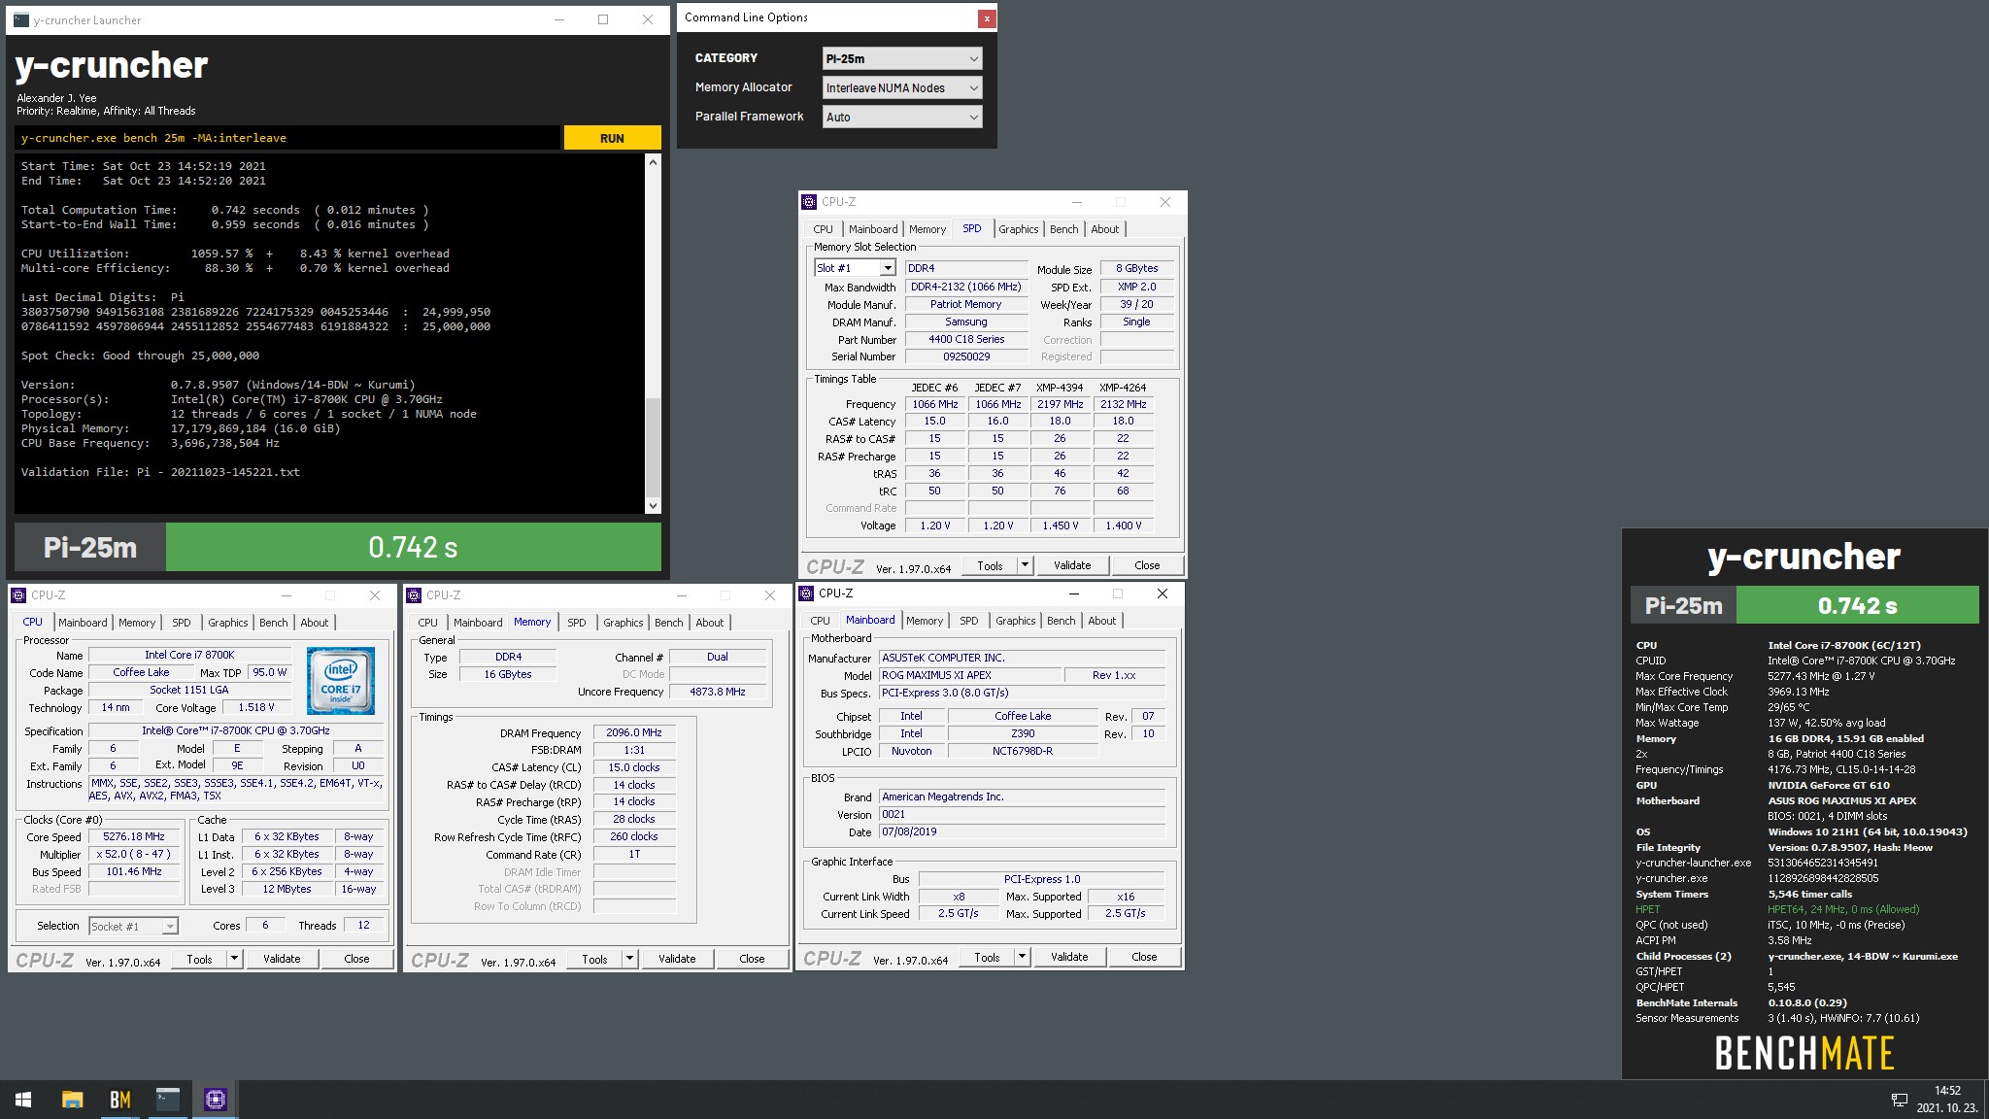Open Mainboard tab in CPU window
The width and height of the screenshot is (1989, 1119).
tap(83, 623)
